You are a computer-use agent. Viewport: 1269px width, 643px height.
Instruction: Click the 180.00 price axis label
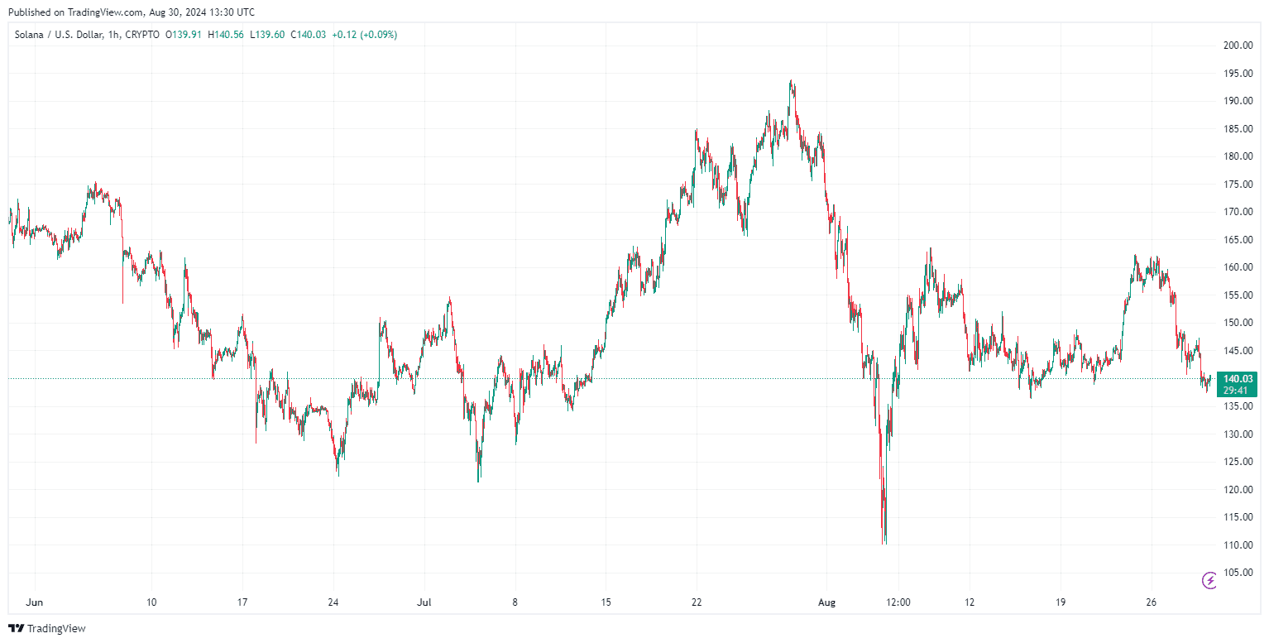[1238, 156]
